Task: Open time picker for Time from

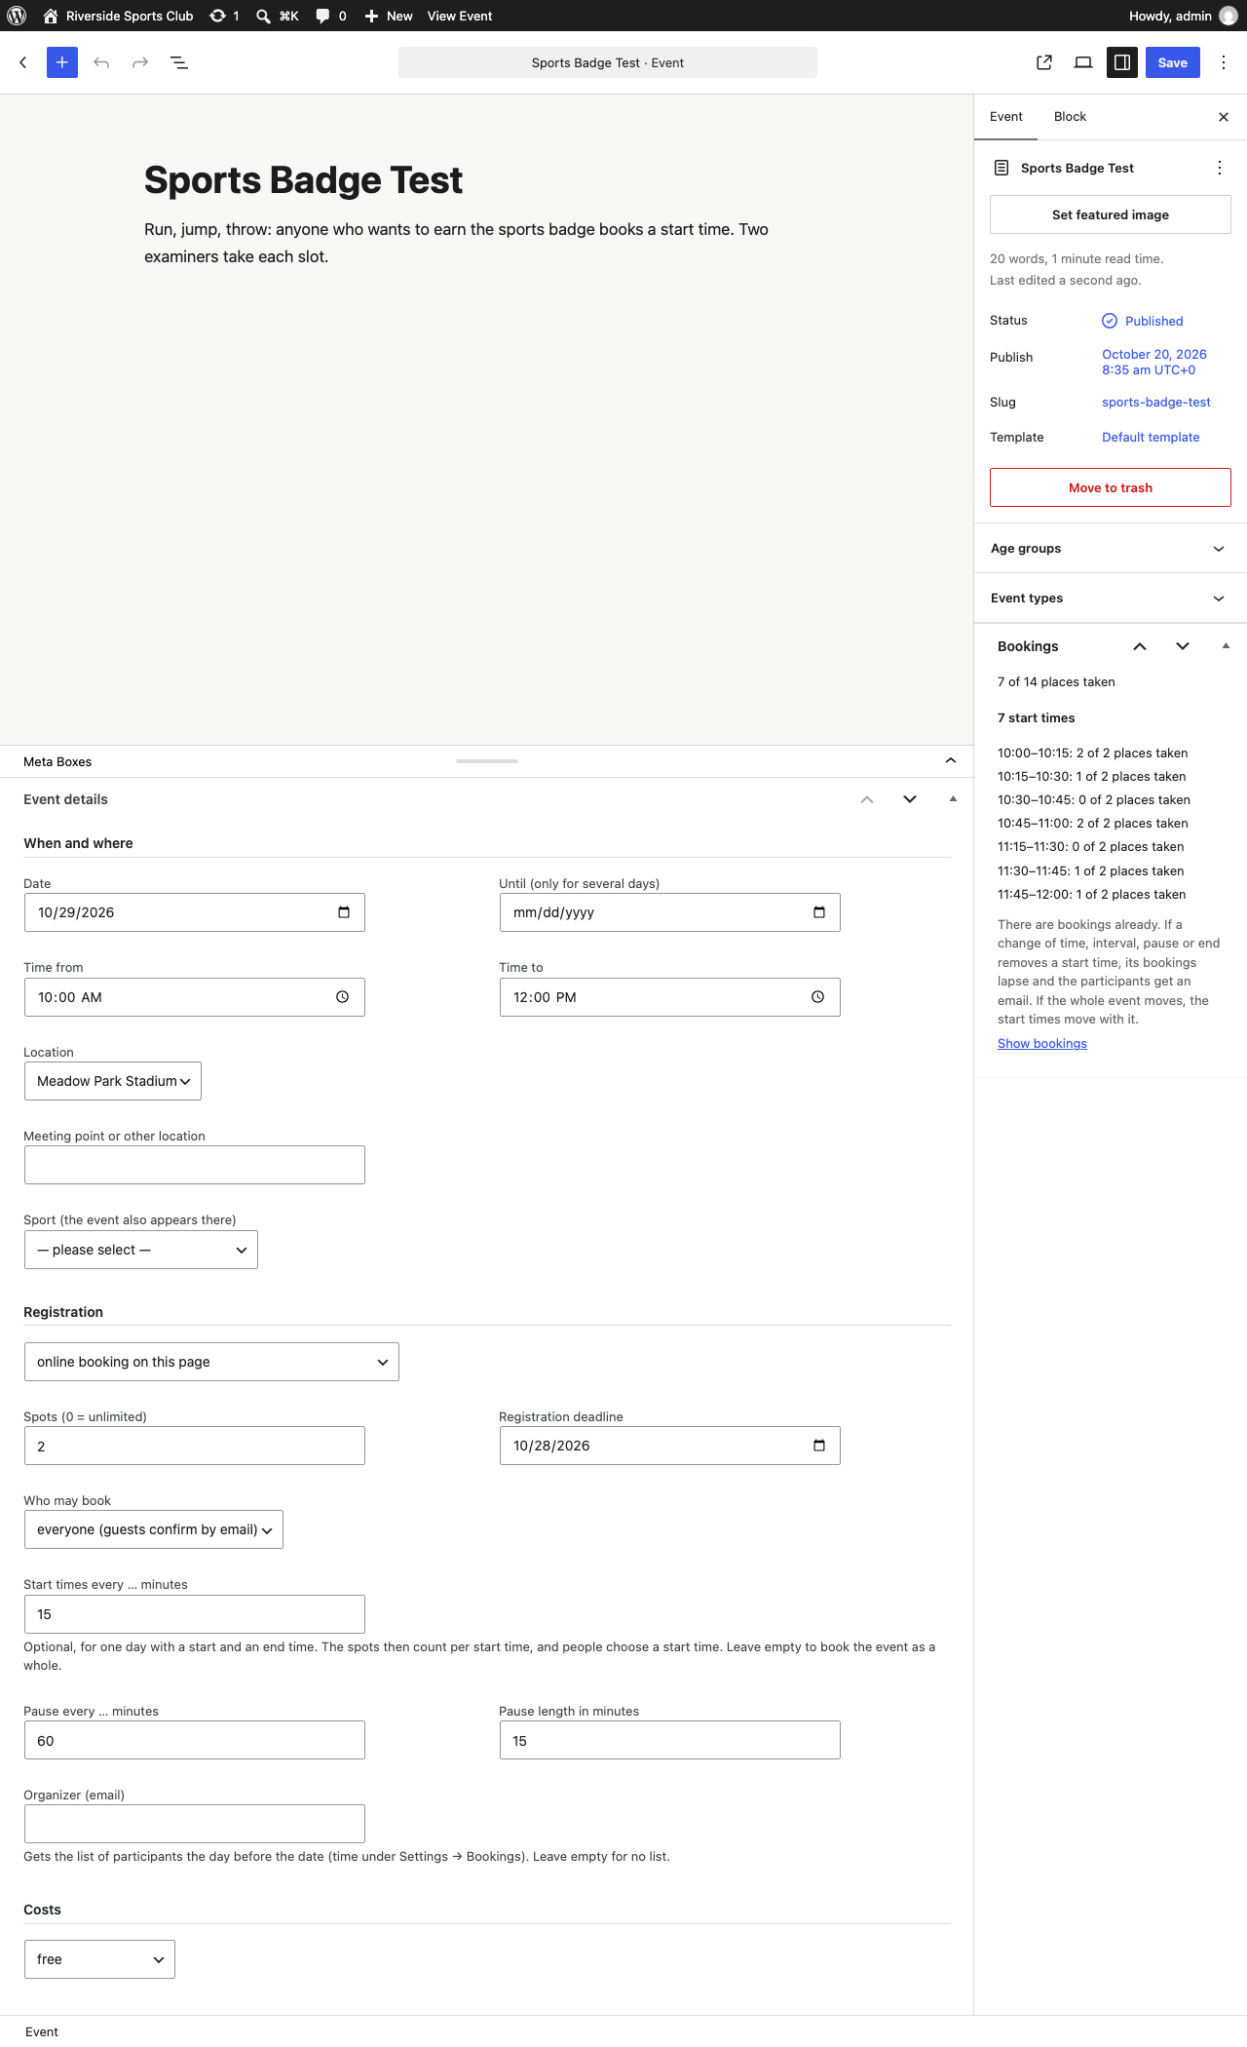Action: [x=343, y=997]
